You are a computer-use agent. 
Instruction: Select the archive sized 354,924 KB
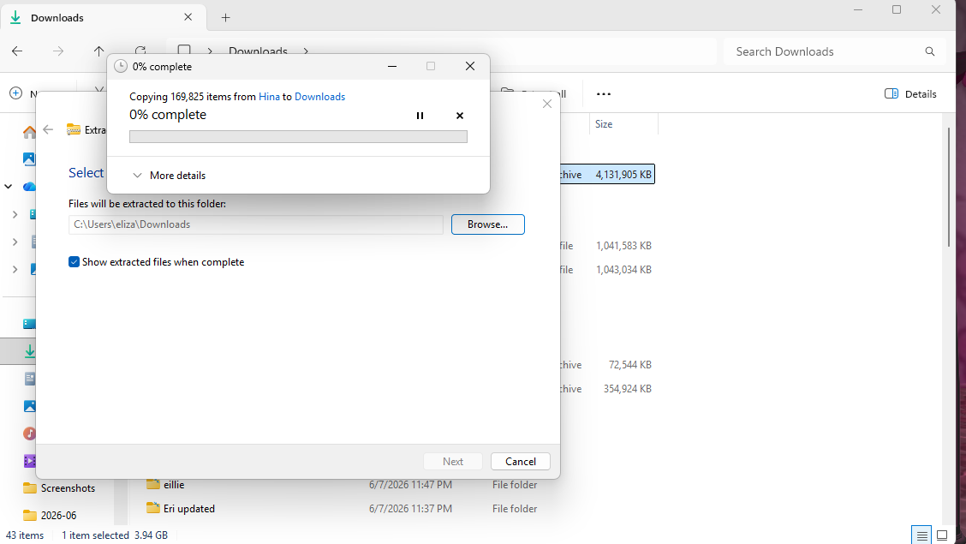click(x=627, y=389)
